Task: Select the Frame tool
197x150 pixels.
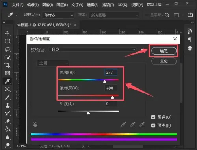Action: click(7, 73)
